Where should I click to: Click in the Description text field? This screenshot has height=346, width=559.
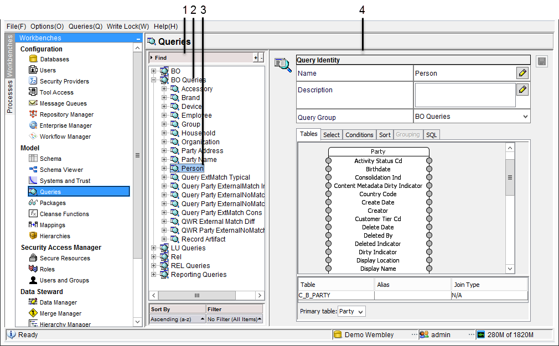[465, 95]
